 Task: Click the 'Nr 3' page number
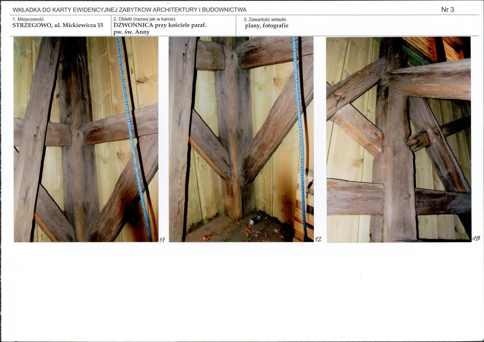coord(448,10)
